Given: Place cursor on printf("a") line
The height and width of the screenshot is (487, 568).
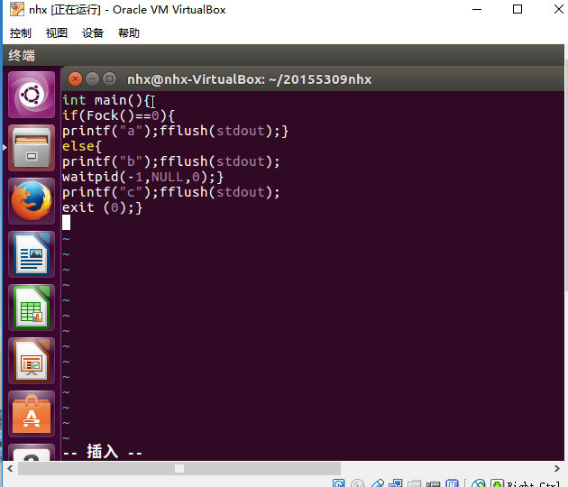Looking at the screenshot, I should tap(175, 131).
